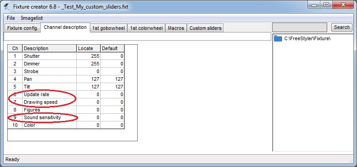This screenshot has height=167, width=357.
Task: Select the Update rate description cell
Action: click(49, 94)
